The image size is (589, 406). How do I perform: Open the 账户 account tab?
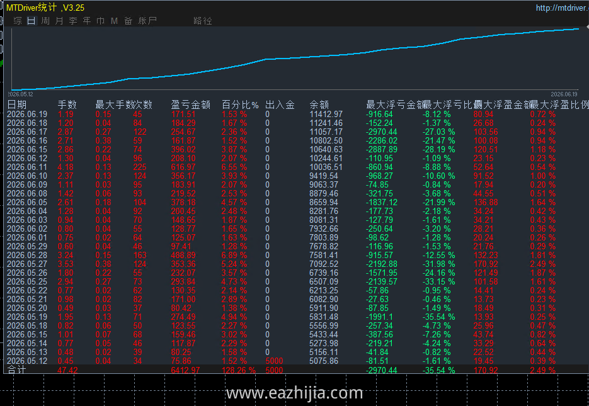pyautogui.click(x=147, y=21)
